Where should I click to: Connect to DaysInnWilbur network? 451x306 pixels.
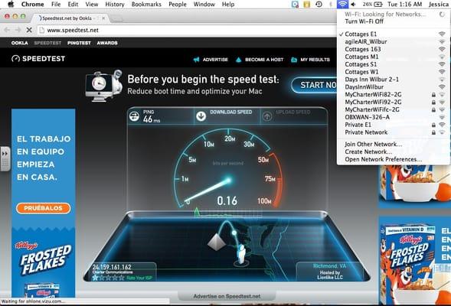tap(394, 86)
